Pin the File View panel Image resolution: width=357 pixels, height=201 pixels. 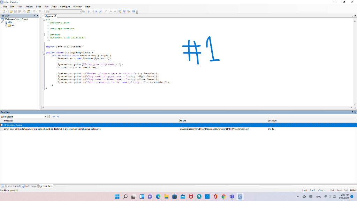coord(34,16)
